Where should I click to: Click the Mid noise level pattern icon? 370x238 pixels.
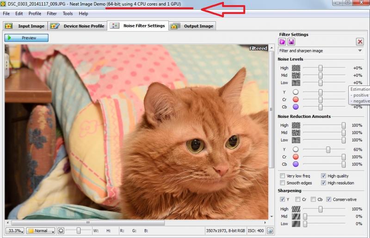coord(296,75)
